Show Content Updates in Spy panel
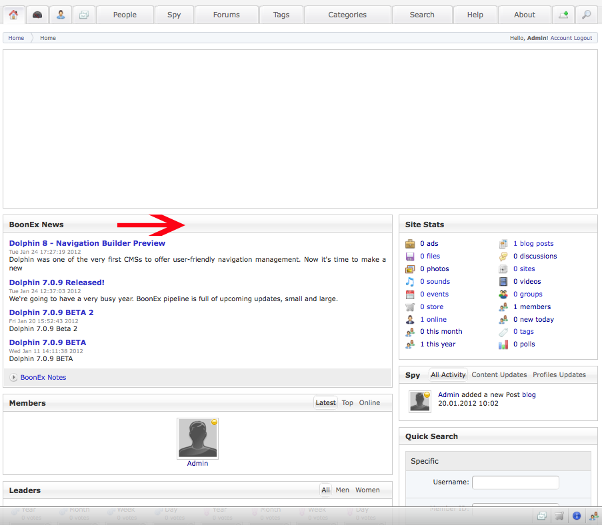This screenshot has width=602, height=525. point(499,374)
